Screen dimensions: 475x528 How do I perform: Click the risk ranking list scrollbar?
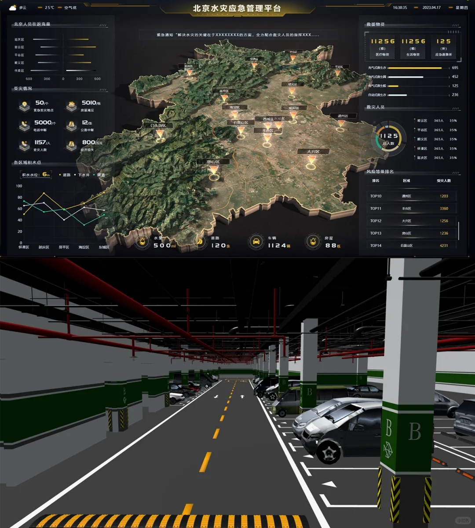pos(459,231)
